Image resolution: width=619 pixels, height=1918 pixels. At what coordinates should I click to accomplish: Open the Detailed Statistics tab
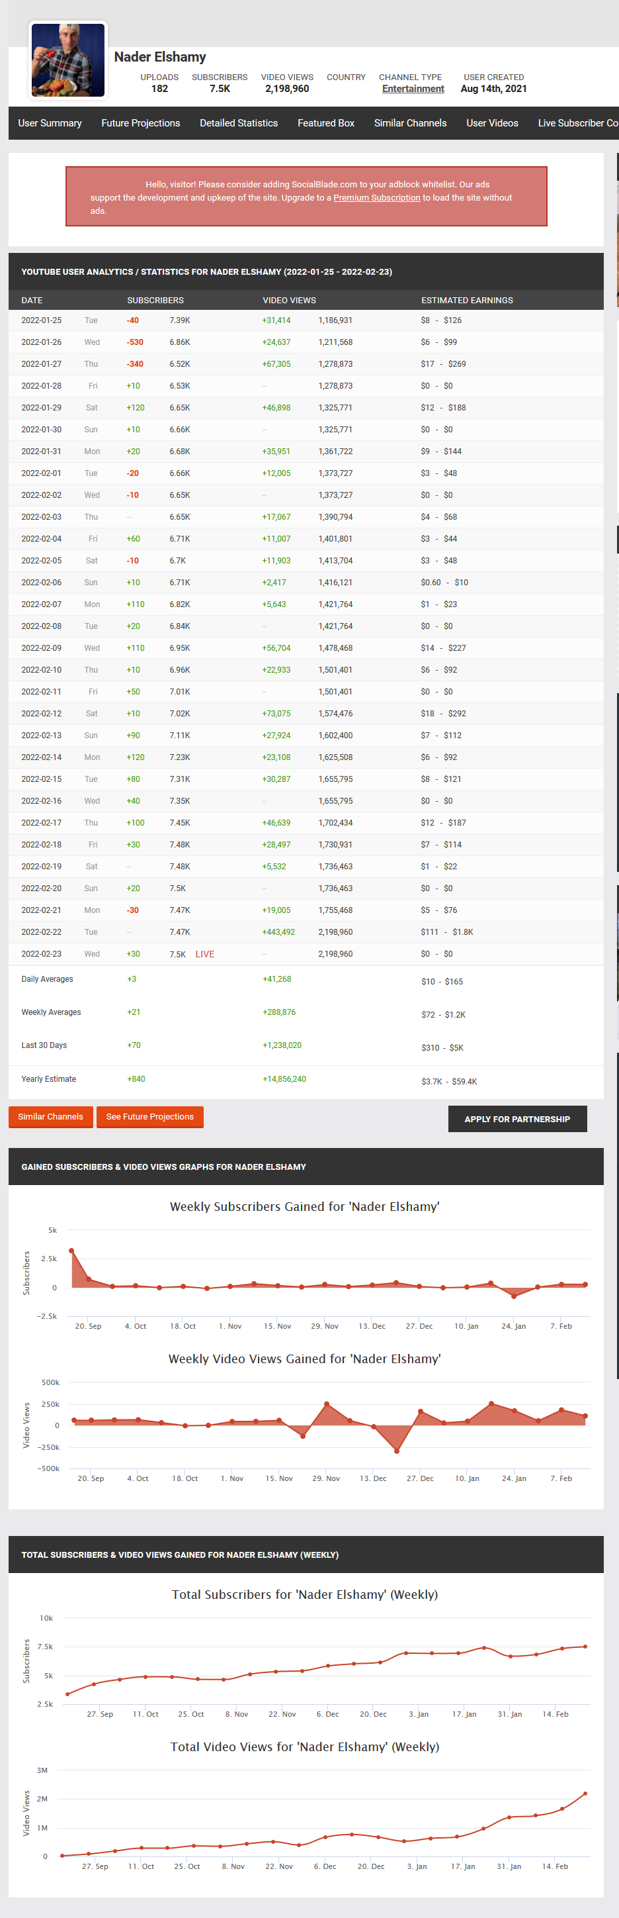(x=239, y=123)
